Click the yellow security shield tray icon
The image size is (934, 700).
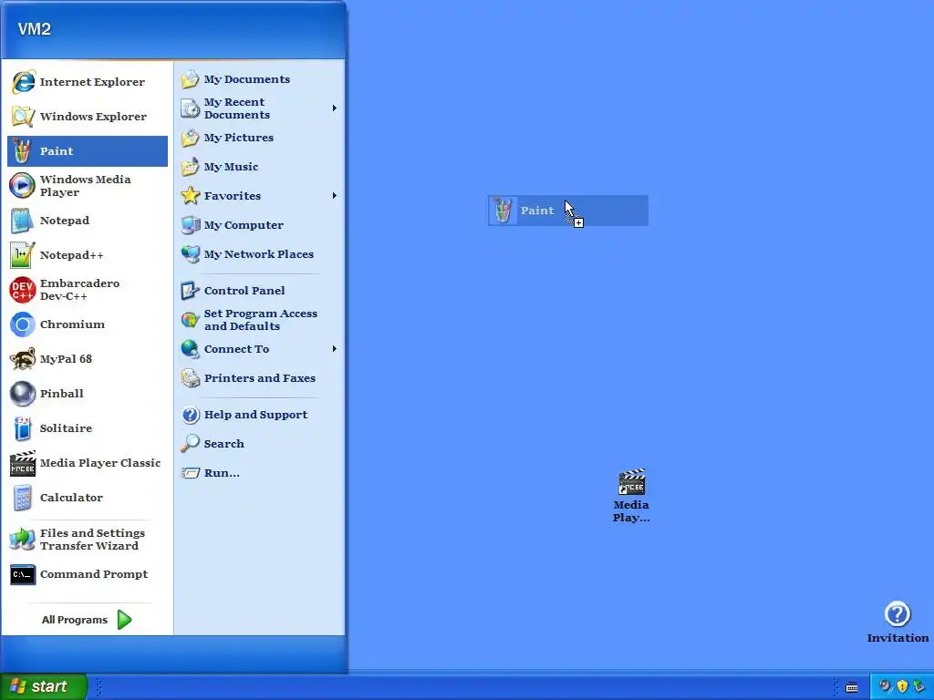[x=902, y=686]
